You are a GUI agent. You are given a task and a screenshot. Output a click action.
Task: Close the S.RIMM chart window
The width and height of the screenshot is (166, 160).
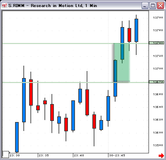[160, 6]
